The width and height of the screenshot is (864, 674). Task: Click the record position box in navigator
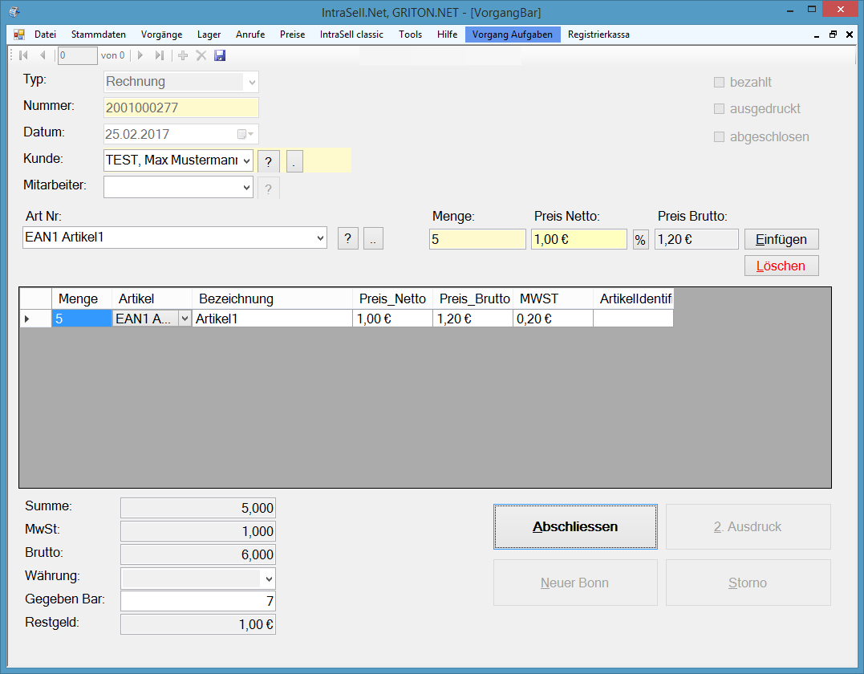[78, 55]
